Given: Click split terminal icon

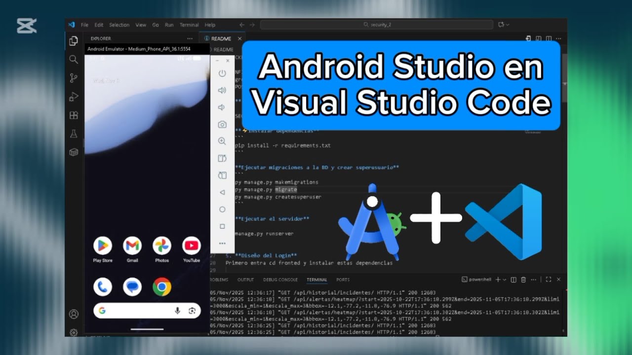Looking at the screenshot, I should pyautogui.click(x=513, y=280).
